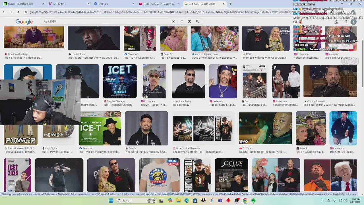Image resolution: width=364 pixels, height=205 pixels.
Task: Open Ice-T Power (Rarities) Vinyl Digital link
Action: (x=57, y=152)
